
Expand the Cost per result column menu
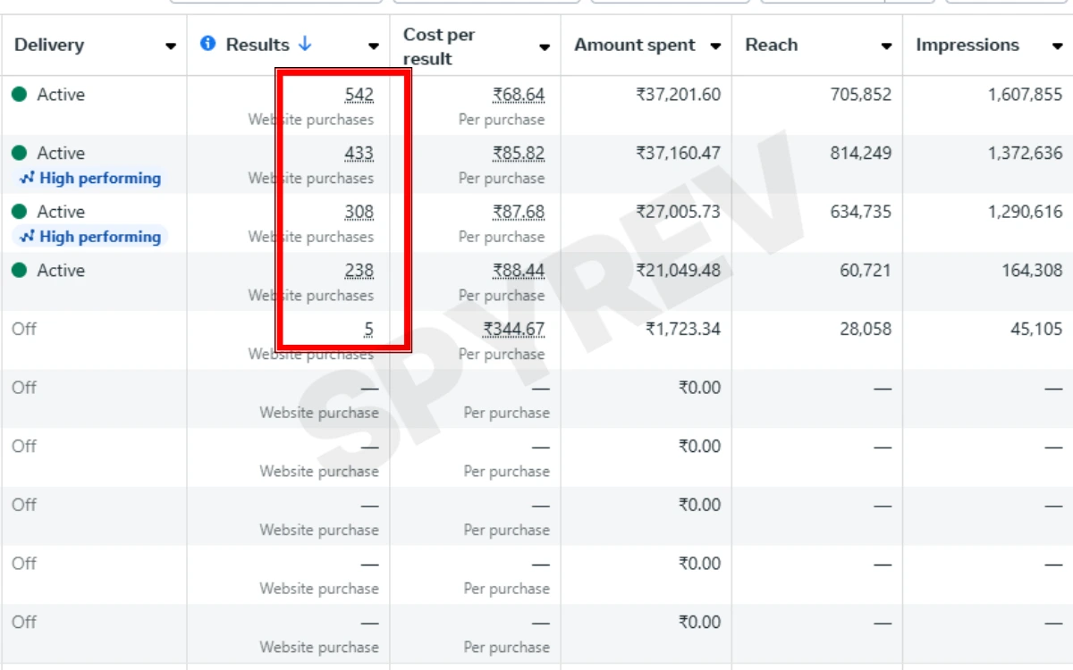[544, 46]
